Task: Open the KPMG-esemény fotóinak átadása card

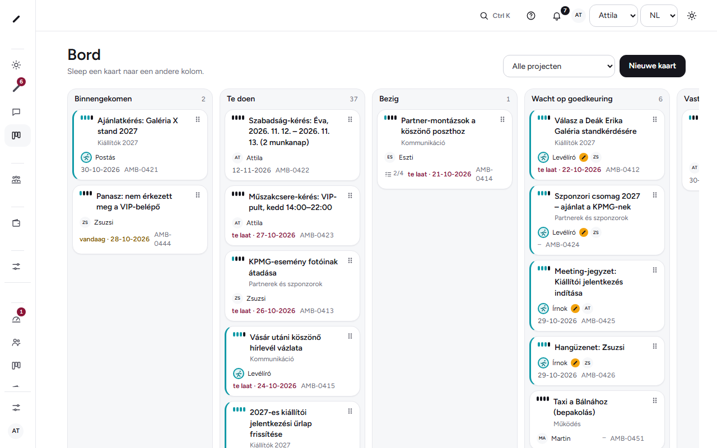Action: 292,286
